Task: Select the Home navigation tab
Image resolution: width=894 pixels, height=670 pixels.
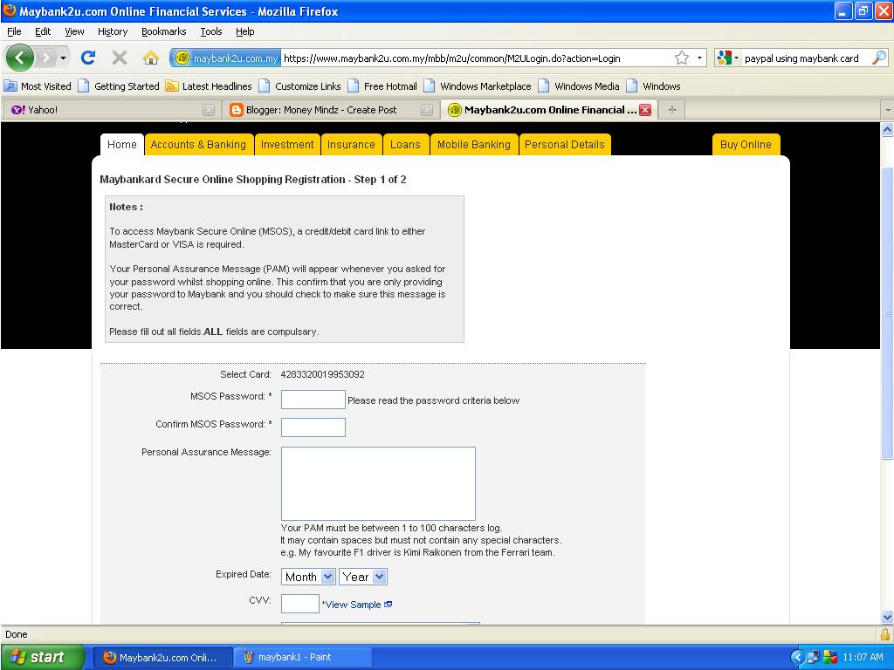Action: pos(122,145)
